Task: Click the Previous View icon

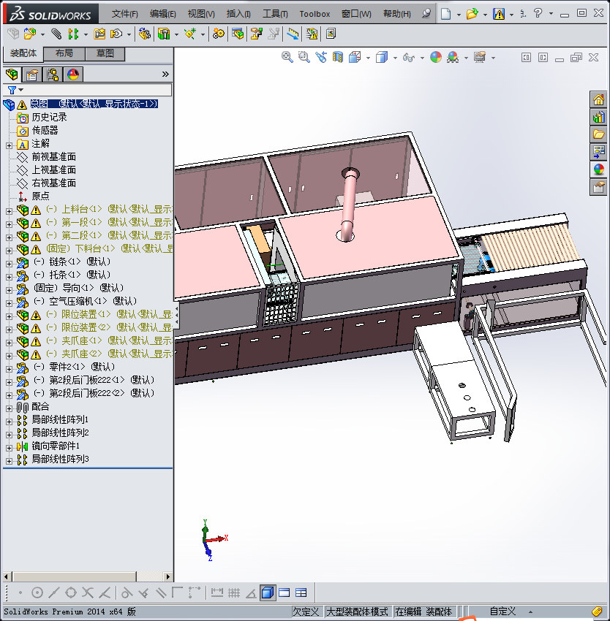Action: click(x=321, y=58)
